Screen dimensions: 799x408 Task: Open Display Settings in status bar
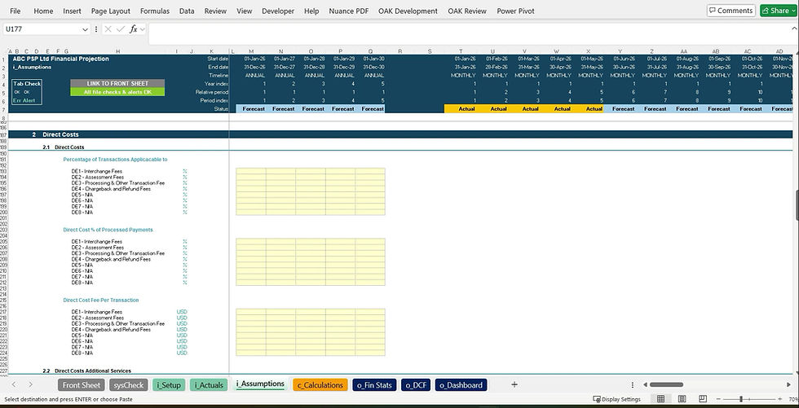[x=617, y=399]
